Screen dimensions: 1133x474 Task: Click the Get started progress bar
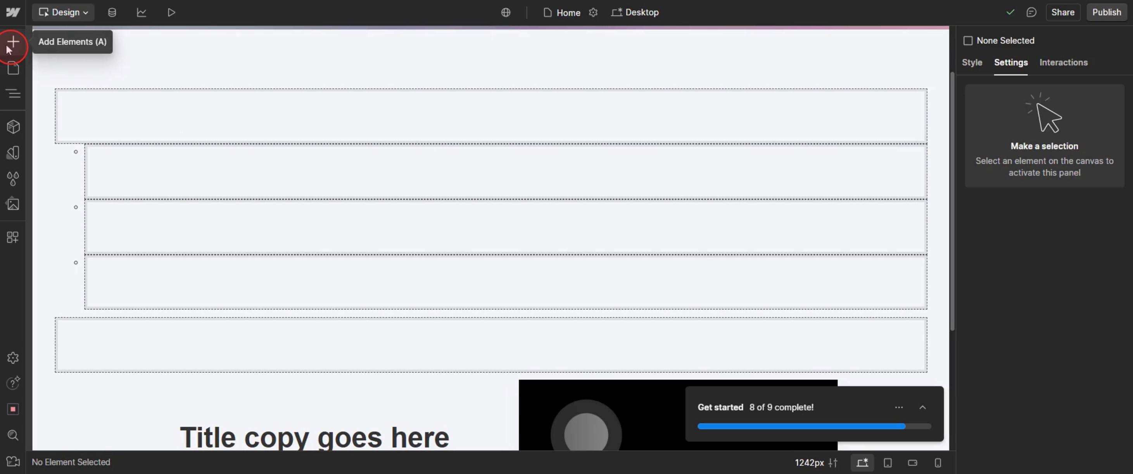click(813, 426)
